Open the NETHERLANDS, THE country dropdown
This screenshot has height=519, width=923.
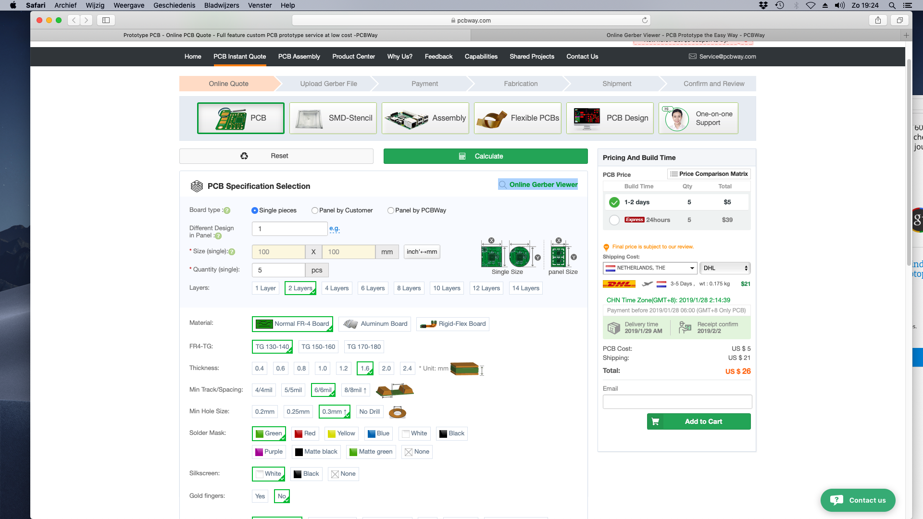pos(650,268)
